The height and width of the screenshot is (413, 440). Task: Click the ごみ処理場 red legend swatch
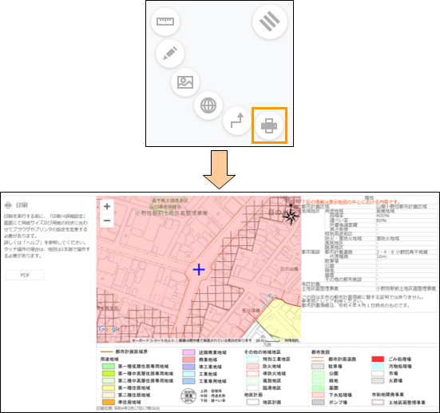378,359
